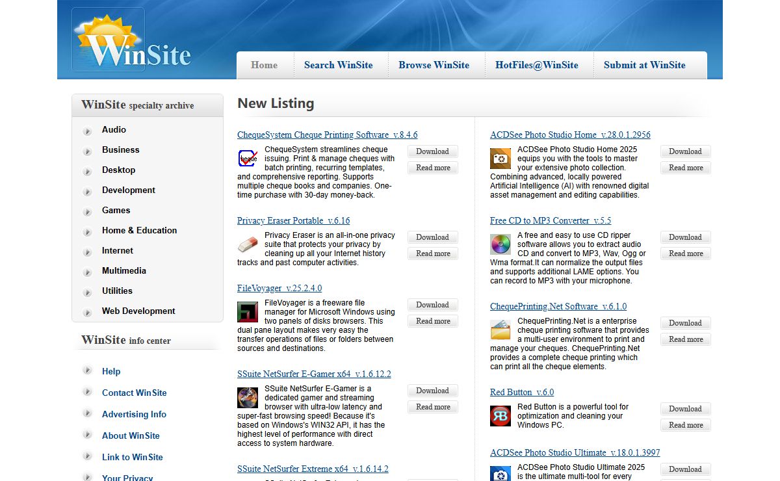The height and width of the screenshot is (481, 780).
Task: Go to the Search WinSite tab
Action: click(339, 65)
